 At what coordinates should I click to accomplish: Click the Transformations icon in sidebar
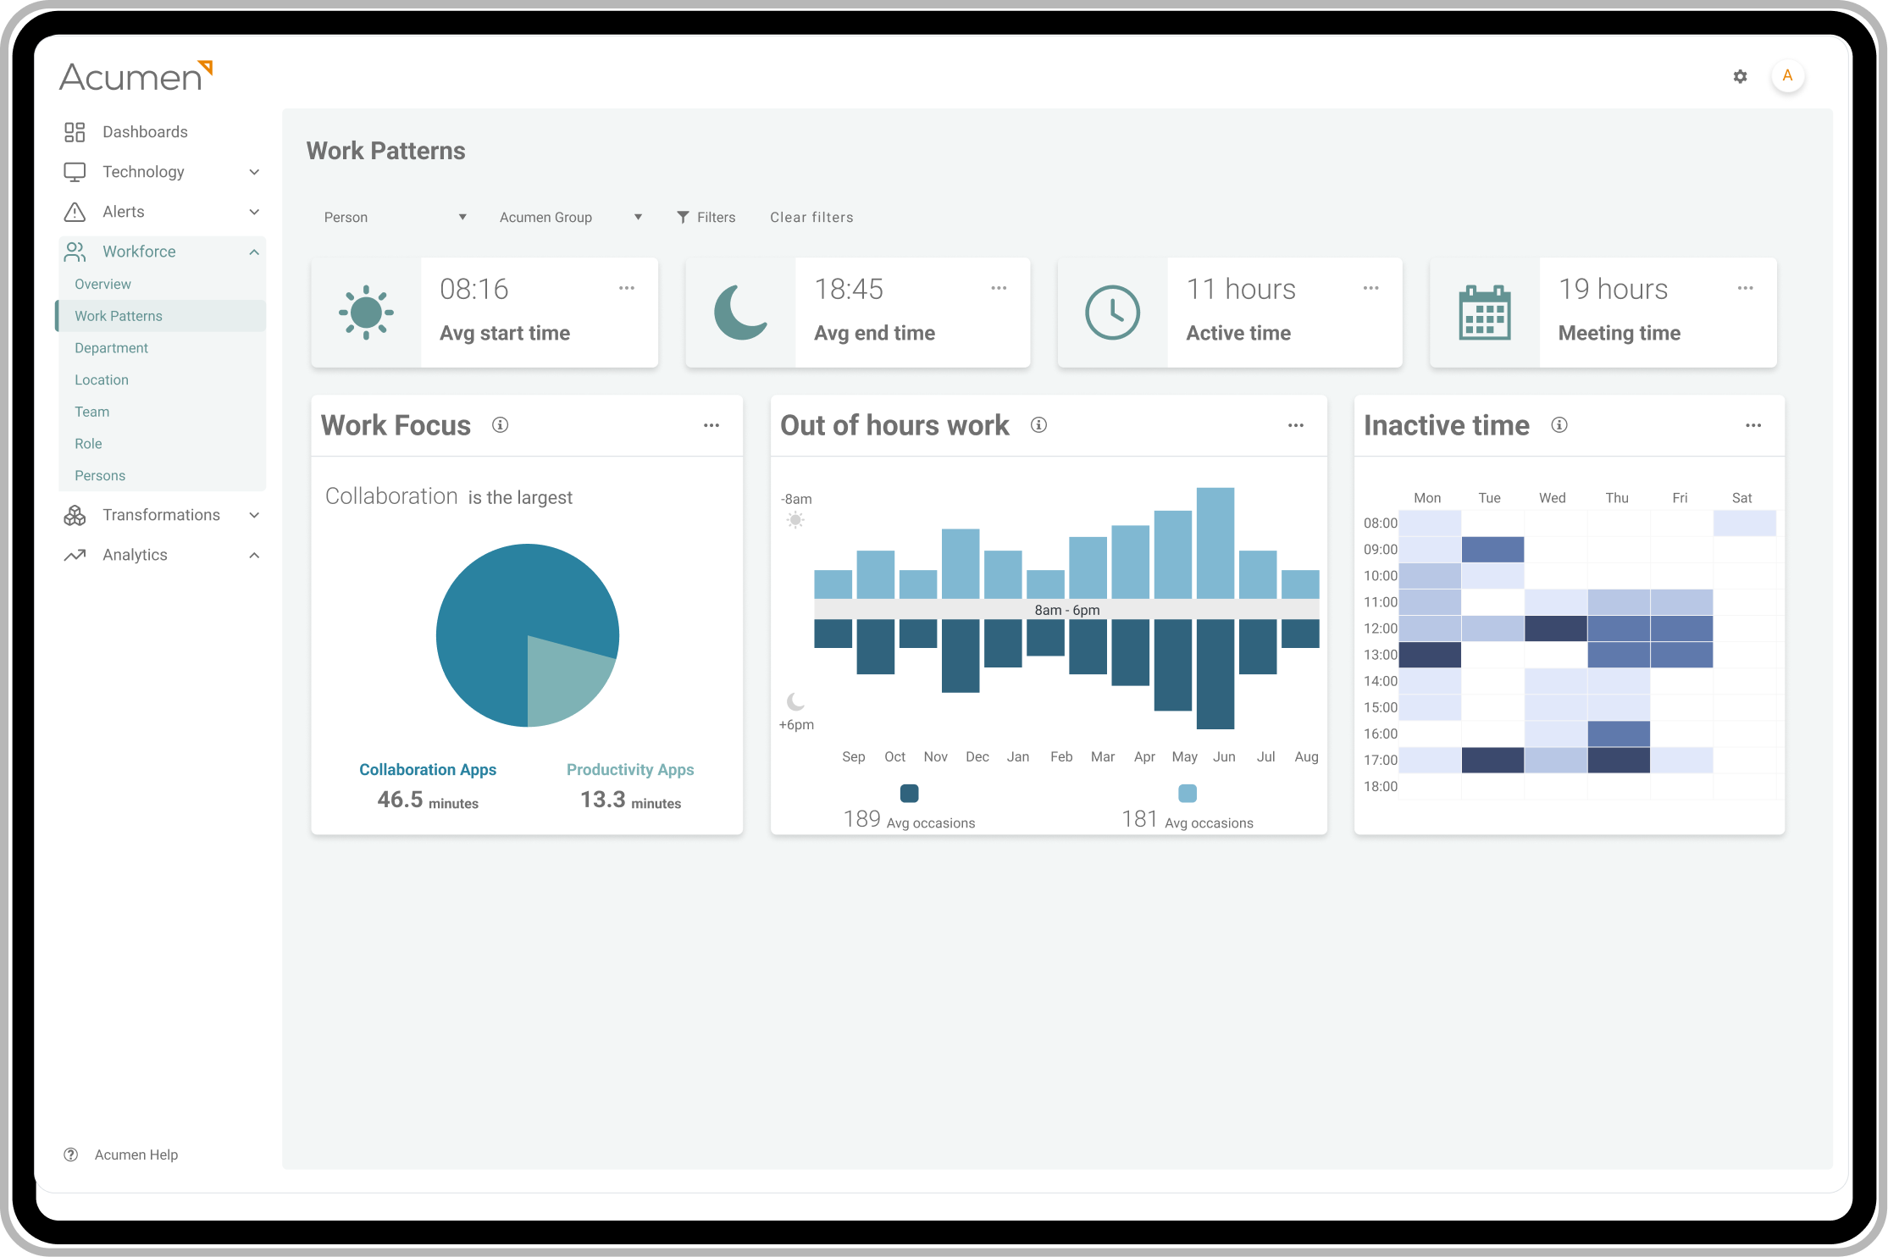click(73, 515)
